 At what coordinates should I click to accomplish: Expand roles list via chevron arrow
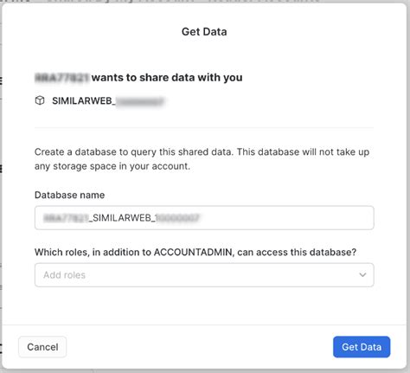coord(362,275)
